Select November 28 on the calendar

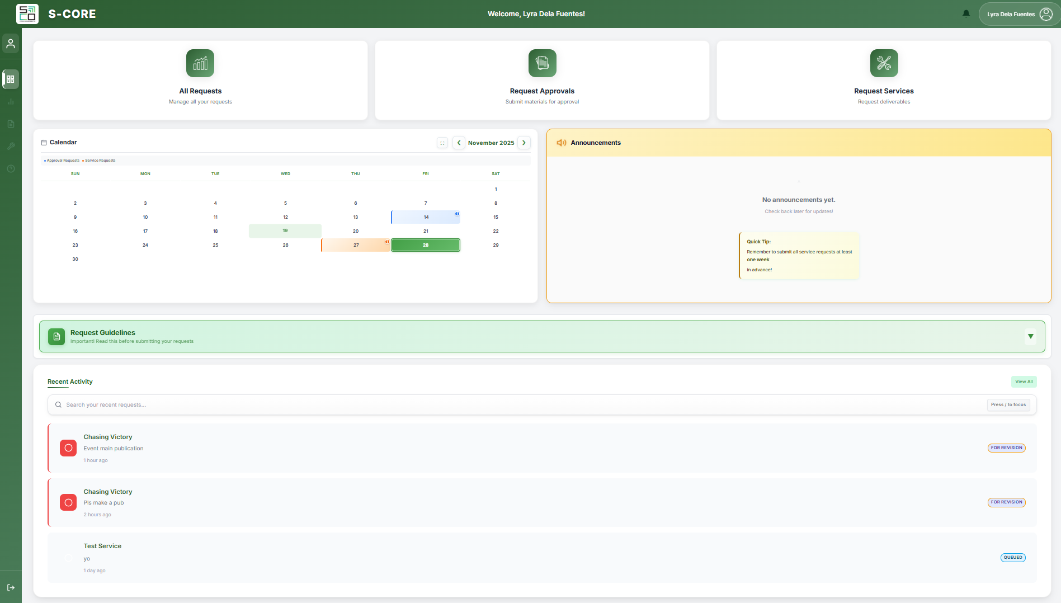[425, 244]
